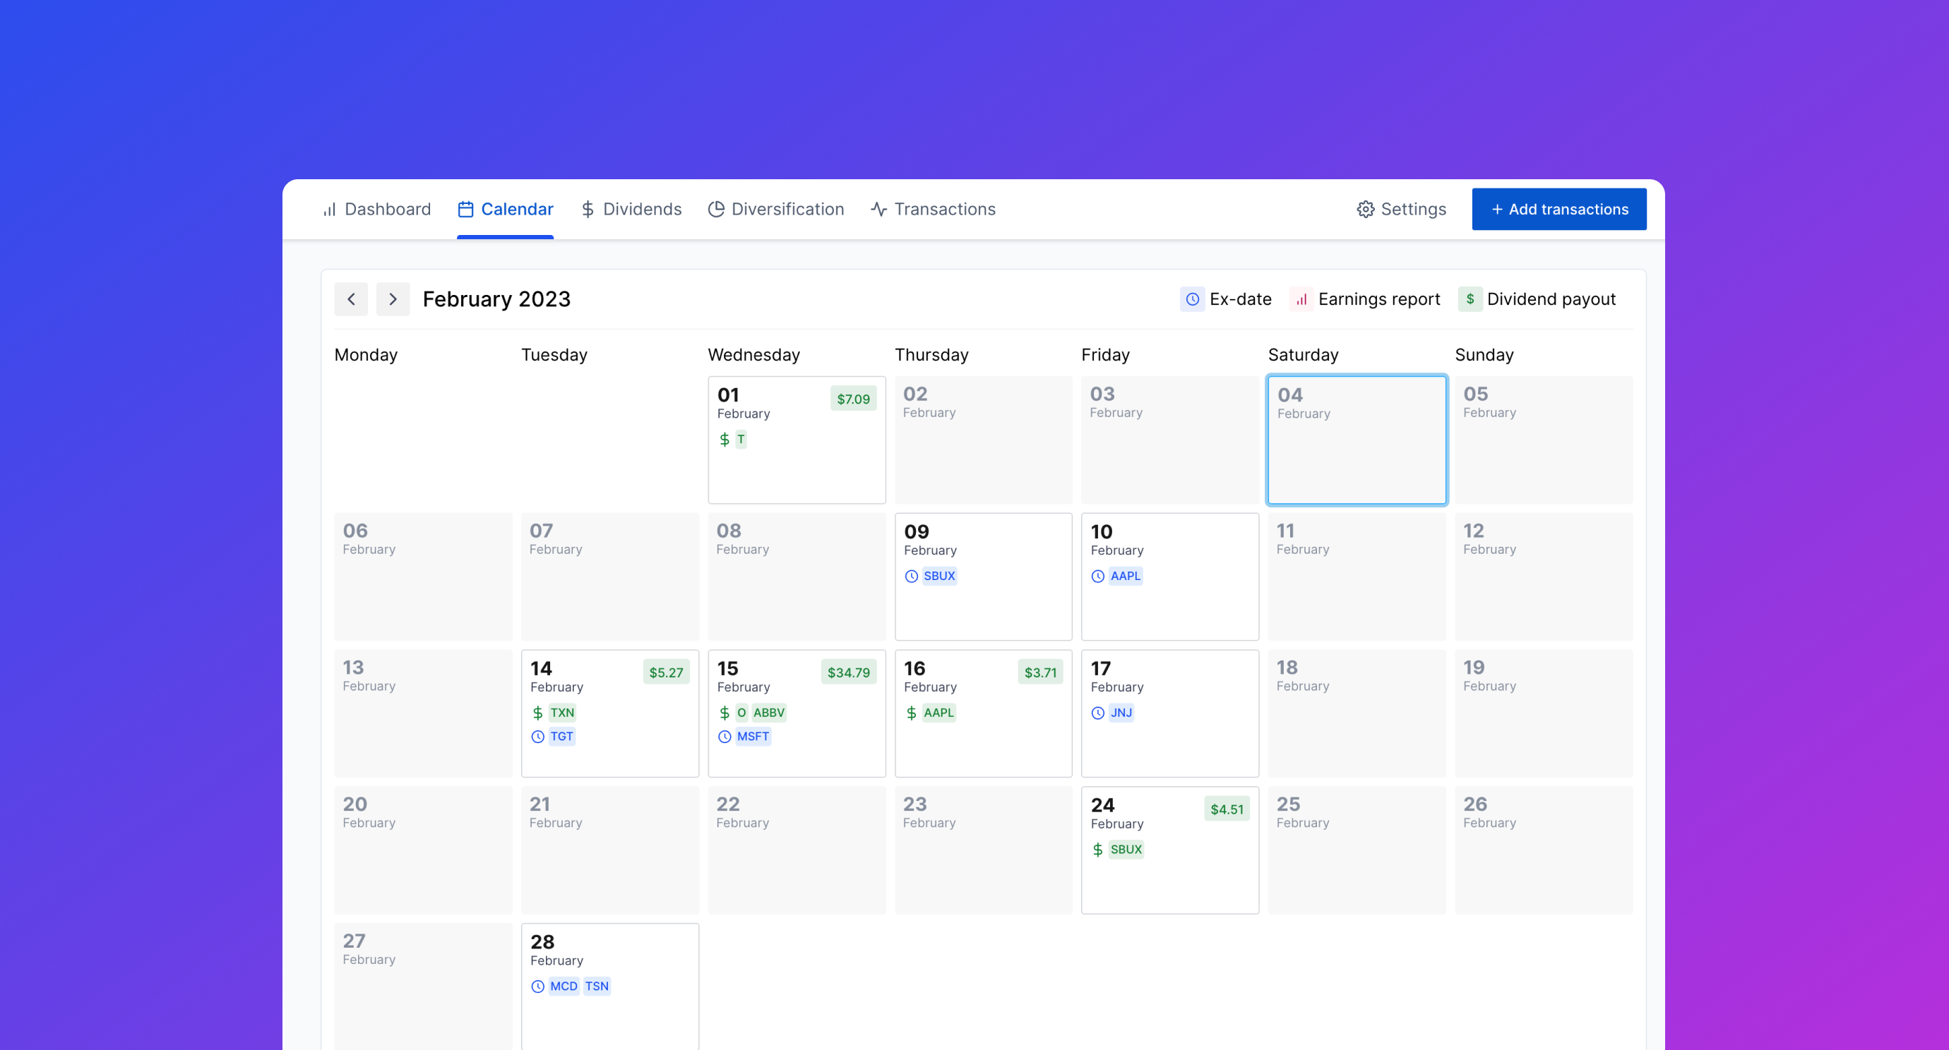Click the dollar icon on February 01

(724, 439)
